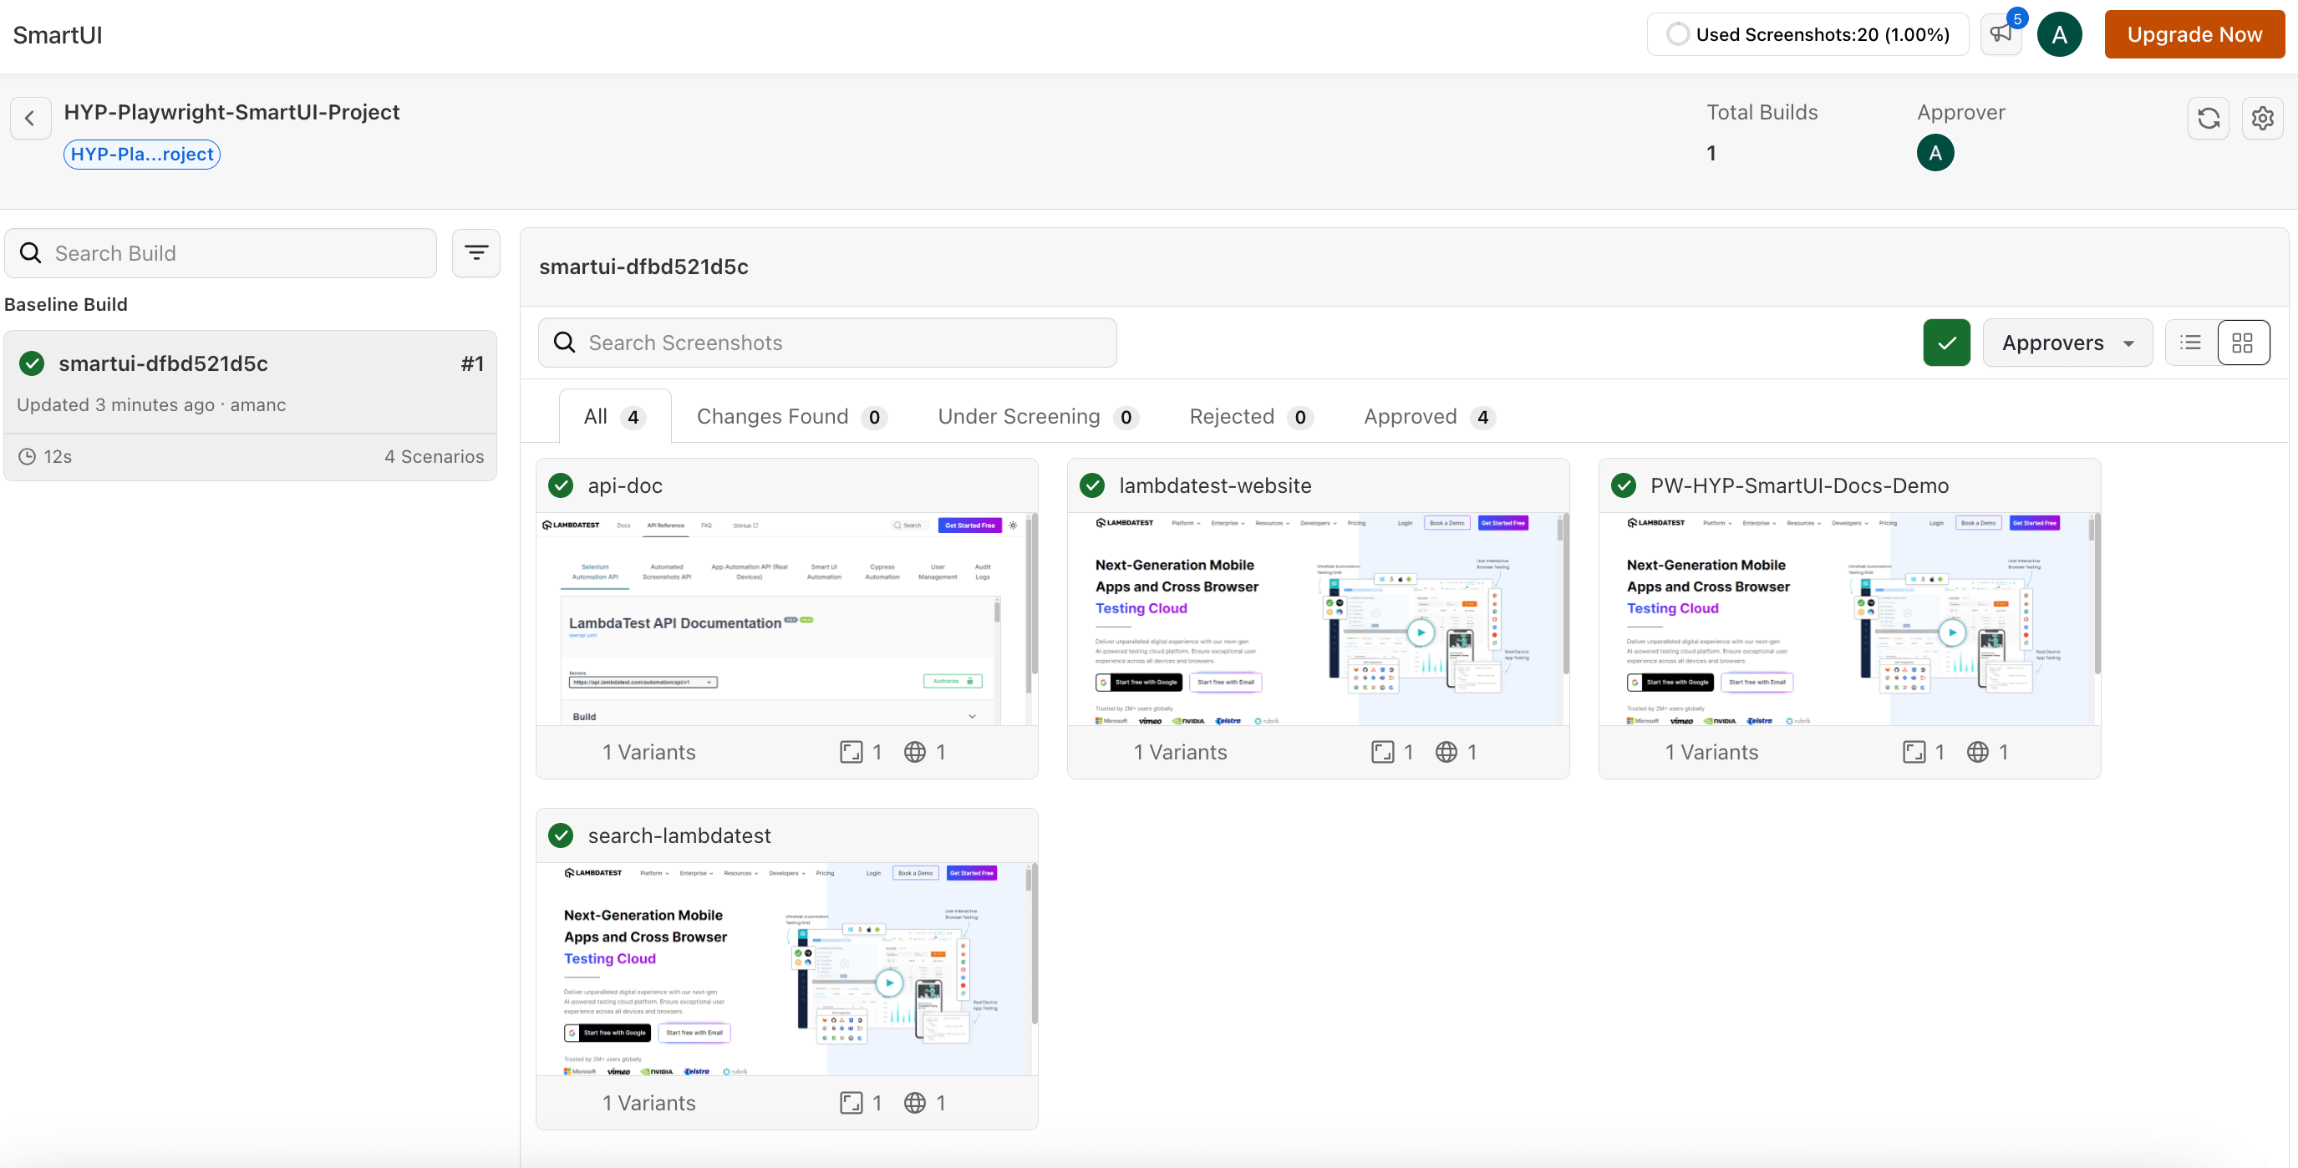Switch to list view layout icon

pyautogui.click(x=2190, y=342)
